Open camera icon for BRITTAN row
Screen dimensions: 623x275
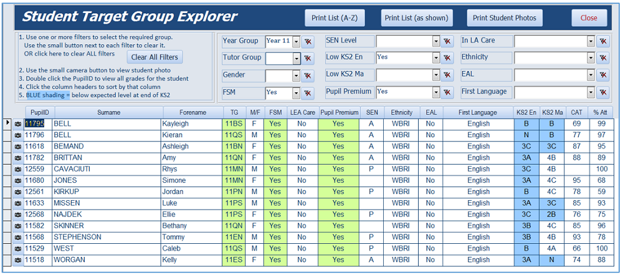pos(18,158)
